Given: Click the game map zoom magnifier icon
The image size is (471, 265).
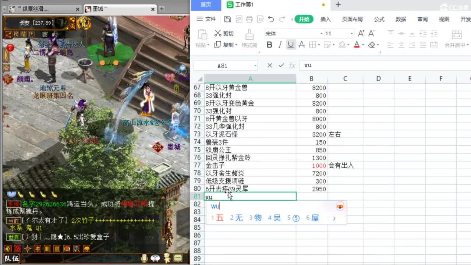Looking at the screenshot, I should pyautogui.click(x=72, y=26).
